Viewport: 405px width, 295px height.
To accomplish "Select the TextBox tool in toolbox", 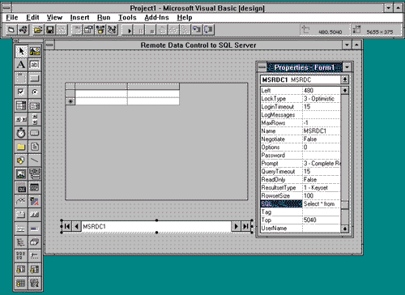I will click(35, 65).
